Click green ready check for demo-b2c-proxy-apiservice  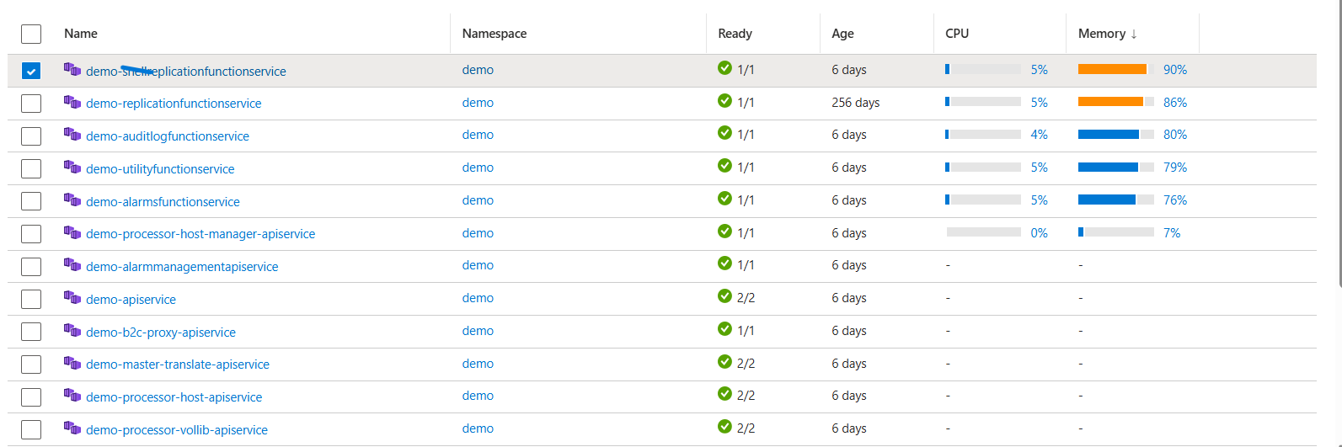pos(724,329)
